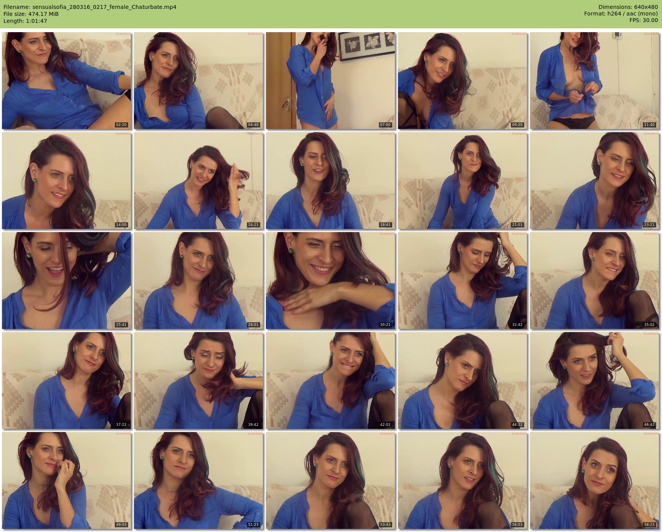Select the thumbnail stamped 58:23
The image size is (662, 532).
click(595, 480)
